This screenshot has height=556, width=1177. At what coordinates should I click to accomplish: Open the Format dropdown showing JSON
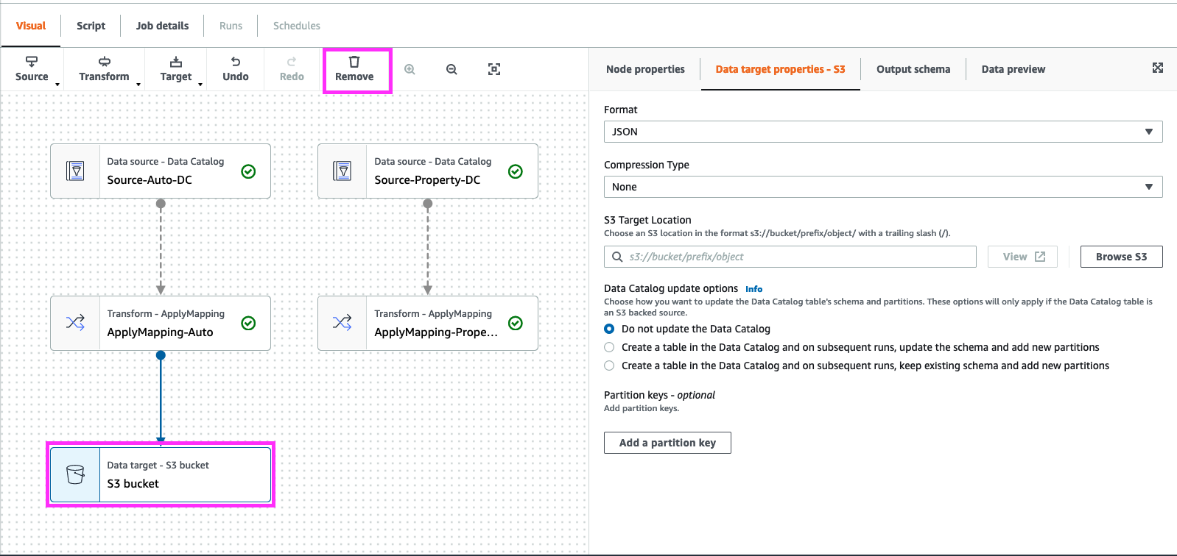[882, 132]
